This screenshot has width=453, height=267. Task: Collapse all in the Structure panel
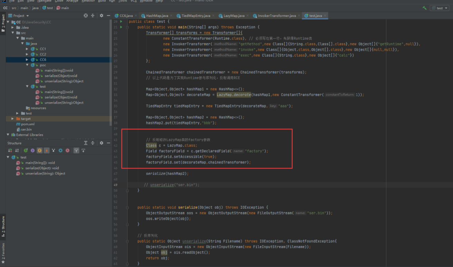click(x=93, y=143)
